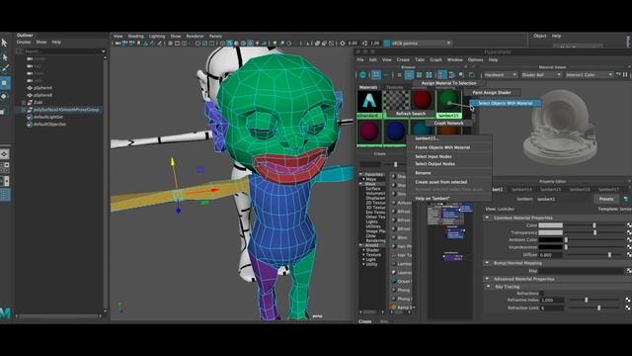This screenshot has width=632, height=356.
Task: Collapse the Common Material Properties section
Action: (487, 218)
